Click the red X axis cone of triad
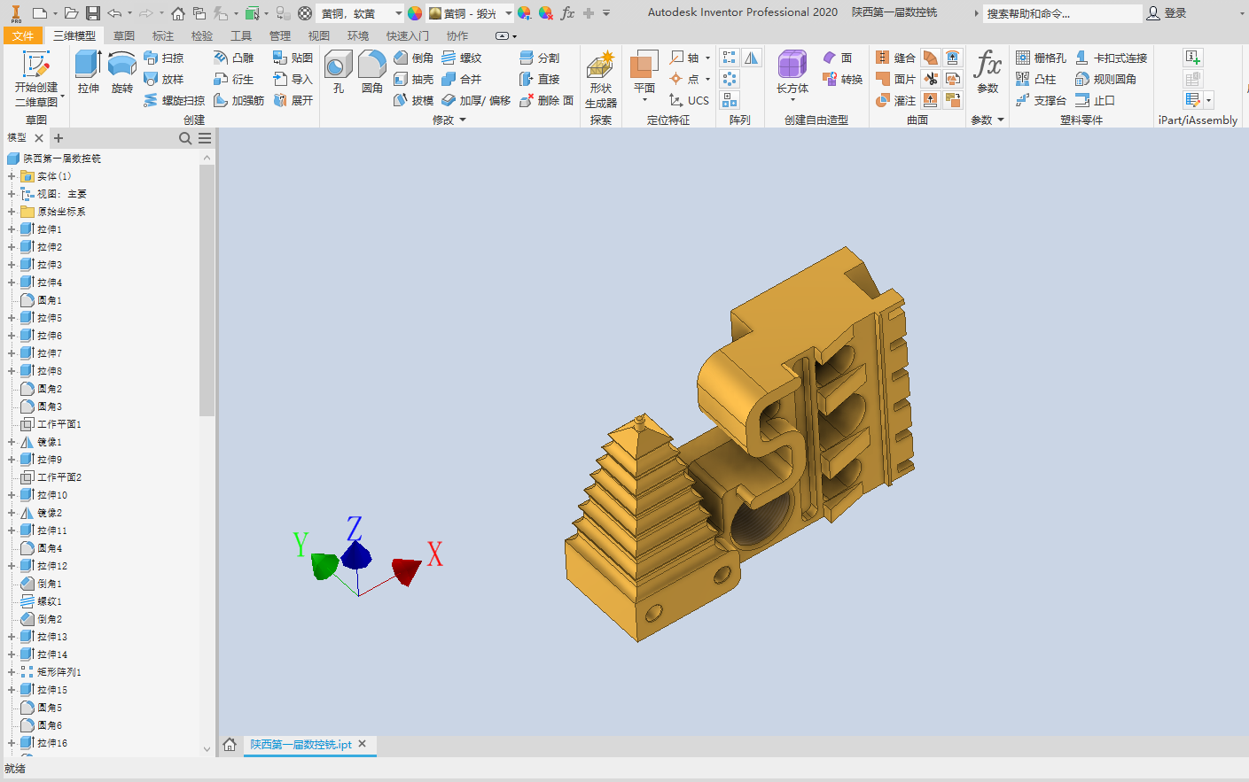The image size is (1249, 782). [x=406, y=570]
